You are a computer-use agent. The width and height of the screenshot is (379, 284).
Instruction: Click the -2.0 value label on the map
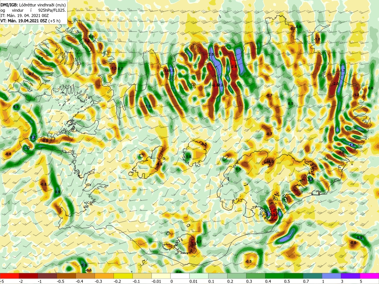tap(335, 84)
